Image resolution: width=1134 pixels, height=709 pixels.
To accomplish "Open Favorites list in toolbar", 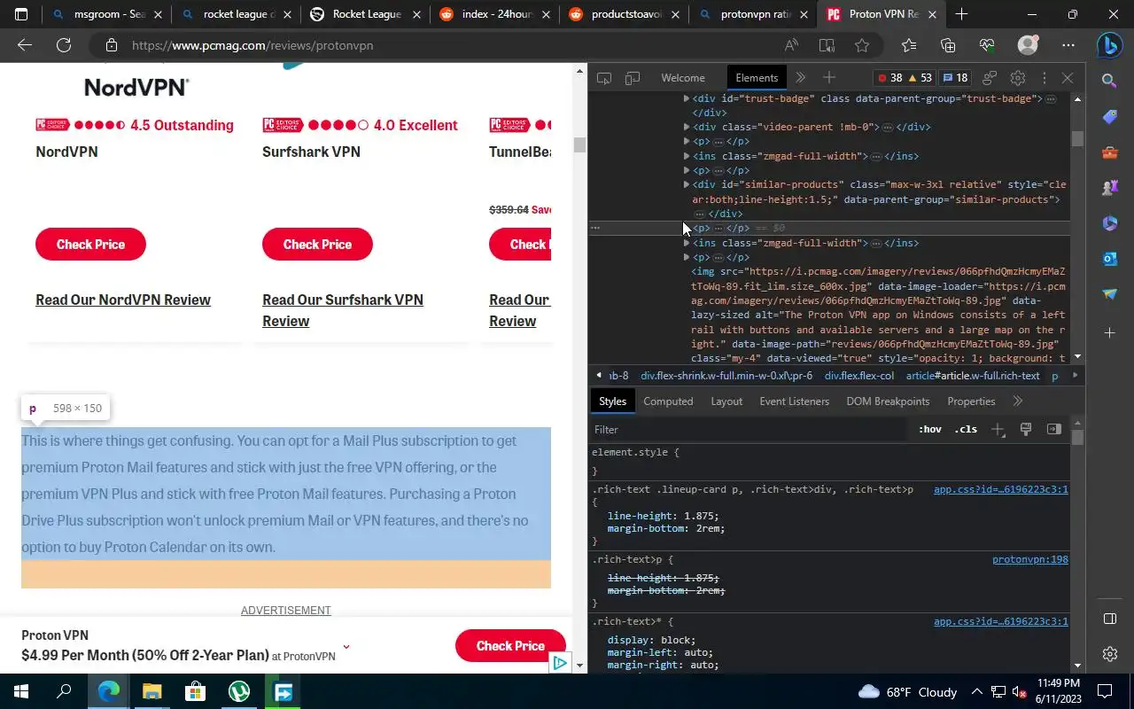I will (909, 45).
